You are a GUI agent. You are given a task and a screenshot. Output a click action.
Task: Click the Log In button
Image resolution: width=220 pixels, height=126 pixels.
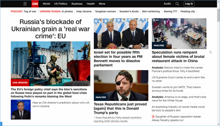(x=189, y=4)
